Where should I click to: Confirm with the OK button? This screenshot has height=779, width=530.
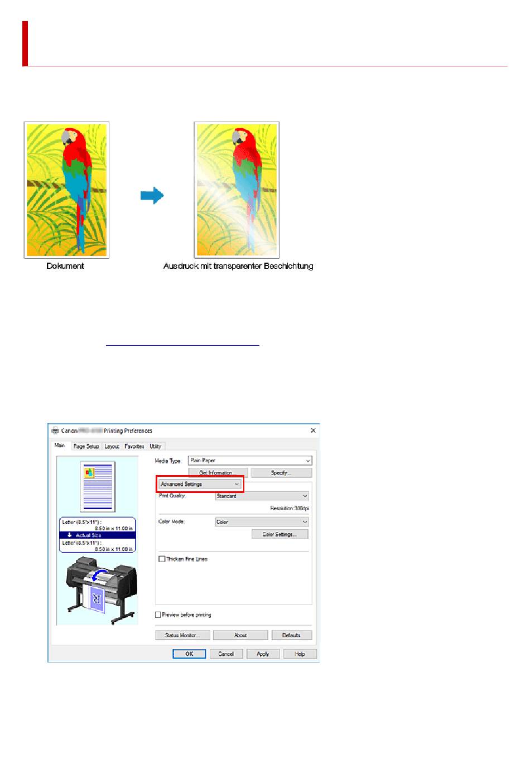point(189,654)
